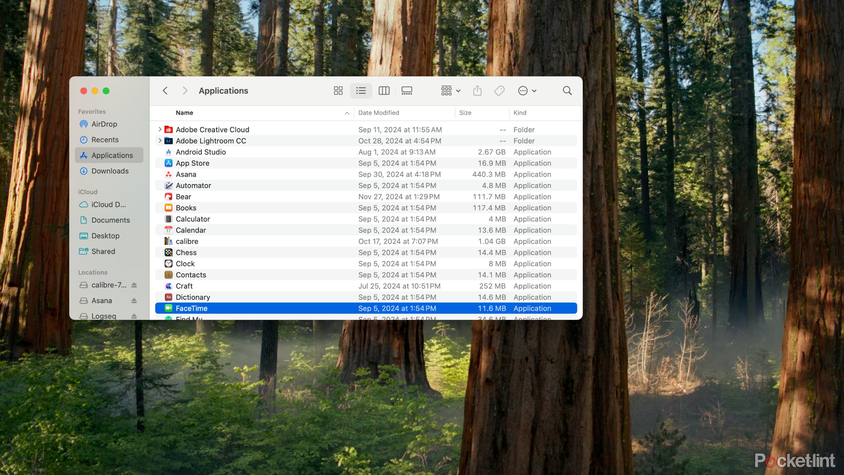This screenshot has height=475, width=844.
Task: Click the calibre application icon
Action: tap(169, 241)
